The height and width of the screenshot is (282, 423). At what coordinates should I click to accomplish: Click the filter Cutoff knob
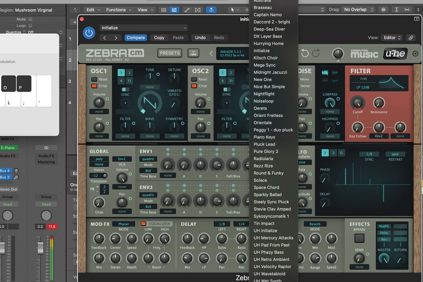tap(358, 103)
